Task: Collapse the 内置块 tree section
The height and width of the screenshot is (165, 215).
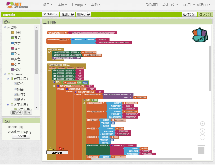Action: (5, 27)
